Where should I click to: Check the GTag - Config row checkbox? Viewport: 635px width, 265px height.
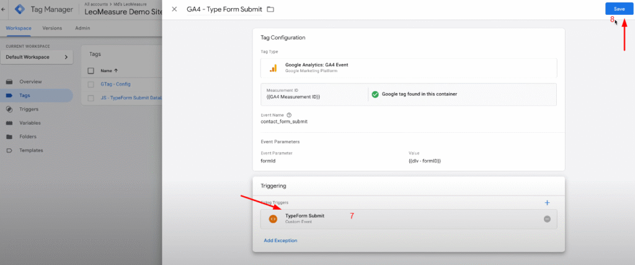91,84
